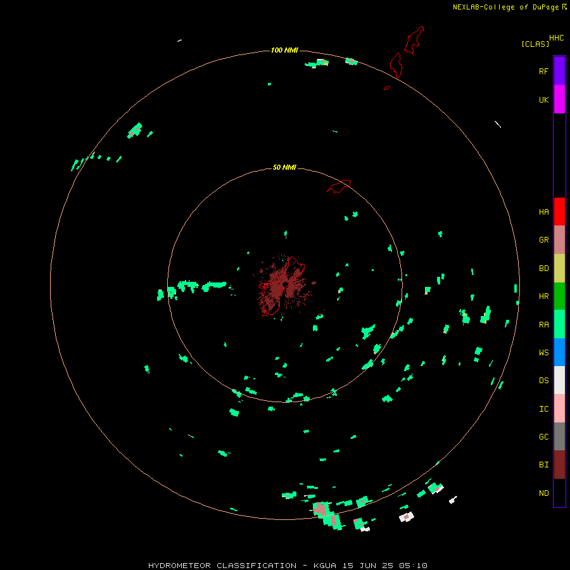
Task: Click the RF purple legend swatch
Action: coord(559,71)
